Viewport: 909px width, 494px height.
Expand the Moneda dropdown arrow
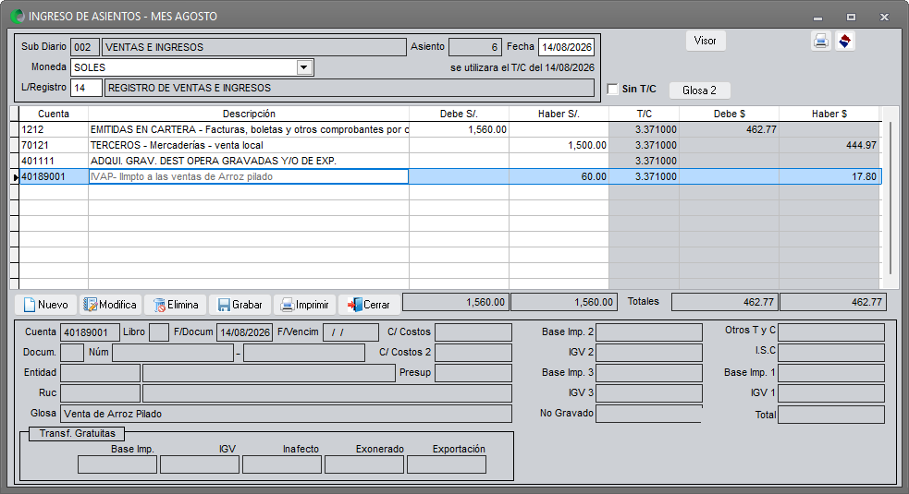304,67
